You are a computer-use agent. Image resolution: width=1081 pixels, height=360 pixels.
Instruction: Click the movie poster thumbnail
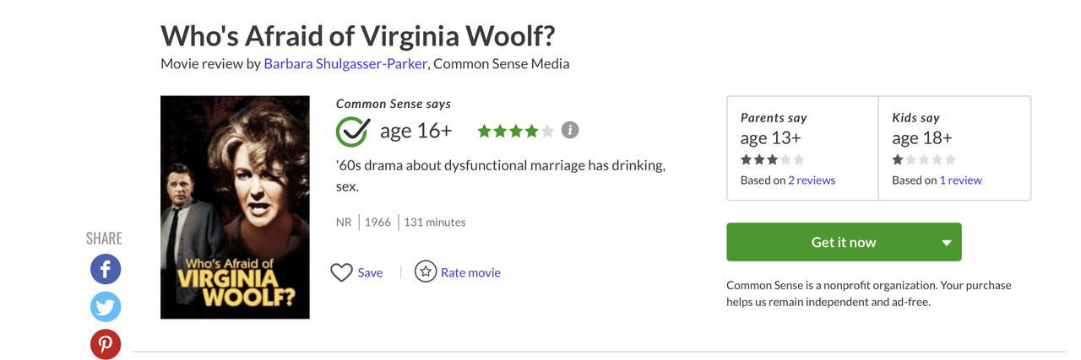tap(235, 207)
